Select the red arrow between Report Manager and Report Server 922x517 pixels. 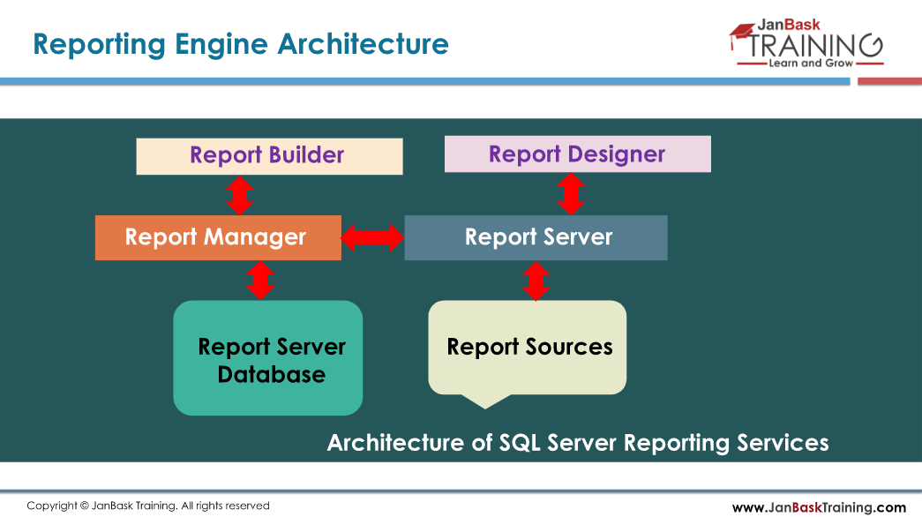click(371, 237)
